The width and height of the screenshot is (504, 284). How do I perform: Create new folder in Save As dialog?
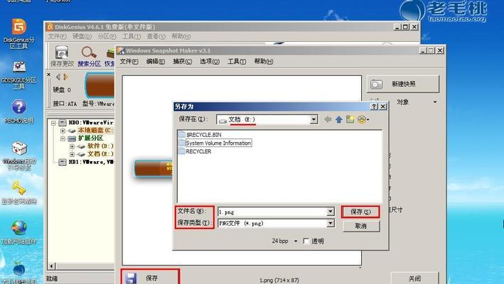click(x=350, y=119)
